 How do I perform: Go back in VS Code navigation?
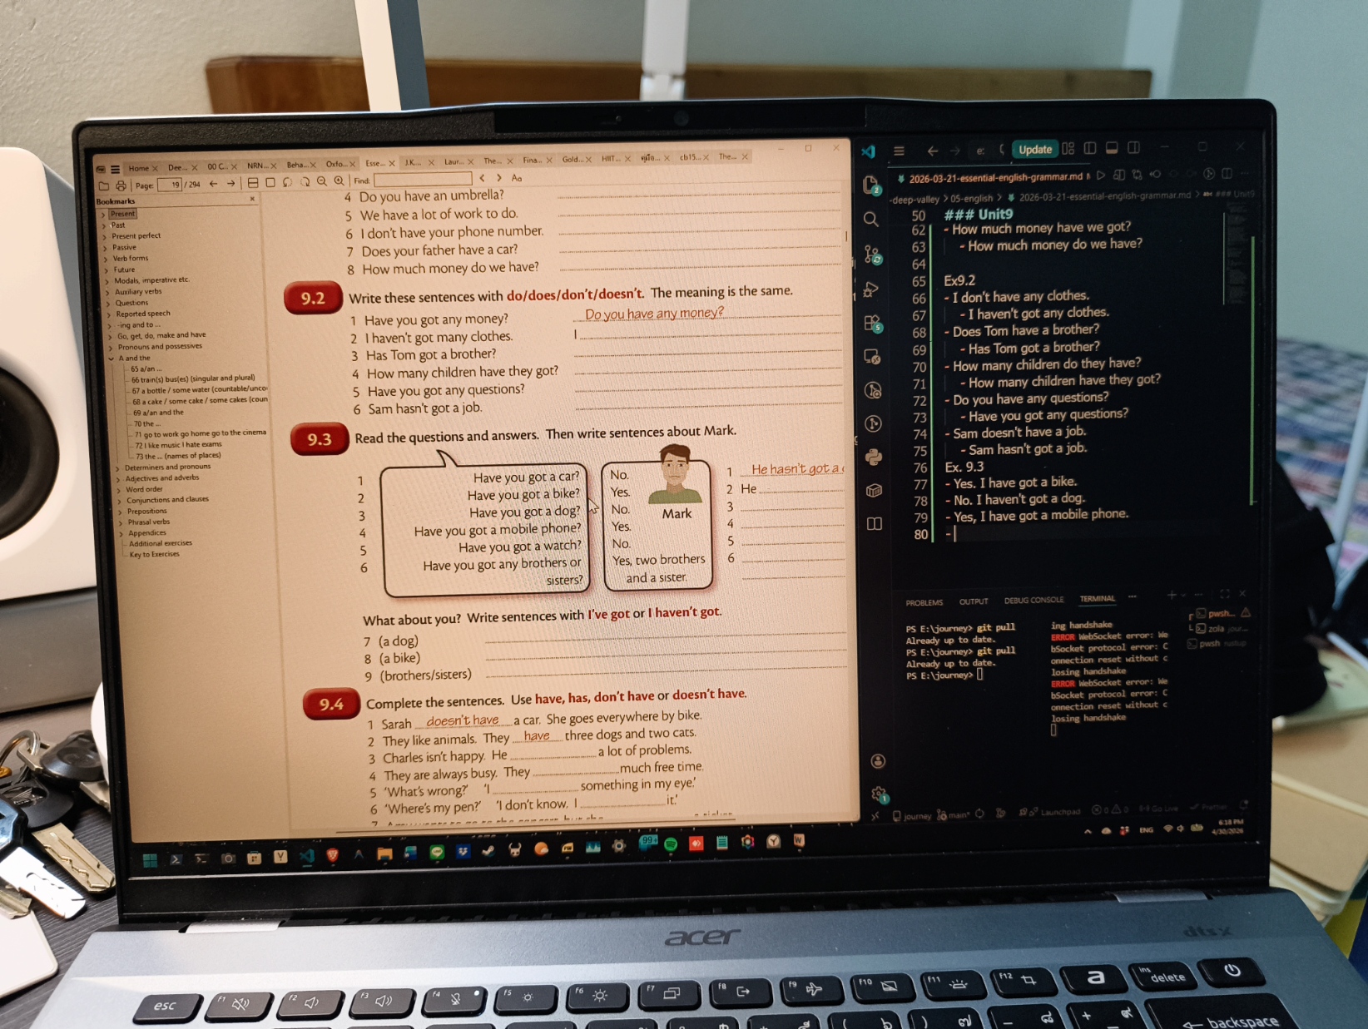pyautogui.click(x=933, y=151)
